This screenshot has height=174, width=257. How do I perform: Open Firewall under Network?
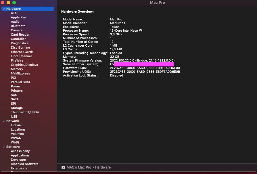(17, 125)
